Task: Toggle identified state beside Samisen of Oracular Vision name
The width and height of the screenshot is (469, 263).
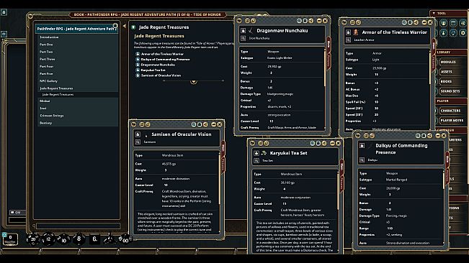Action: pos(138,134)
